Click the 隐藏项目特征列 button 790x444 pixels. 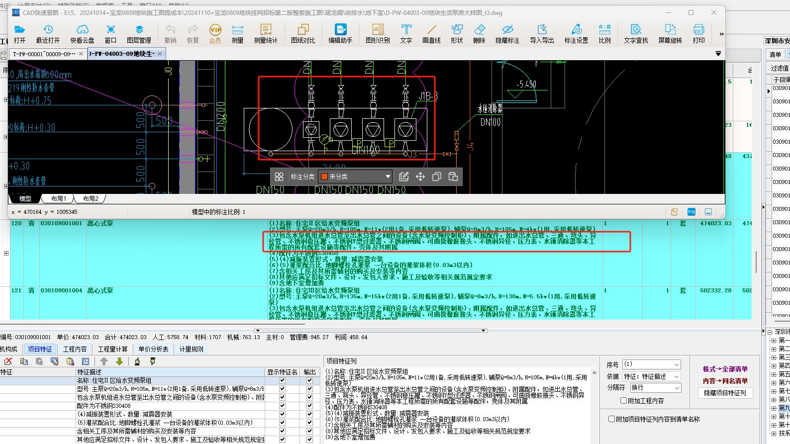725,393
